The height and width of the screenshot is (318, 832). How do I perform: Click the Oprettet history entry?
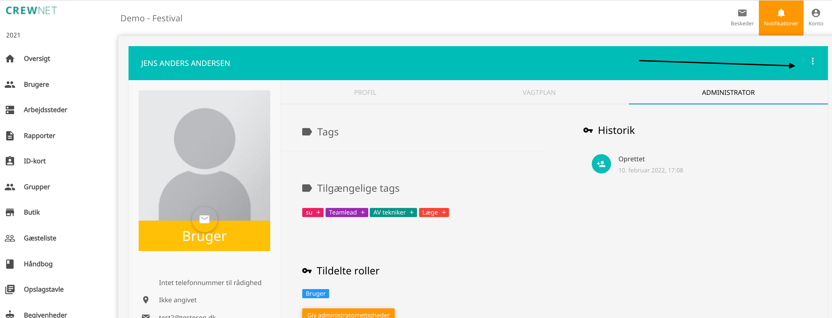click(x=637, y=164)
